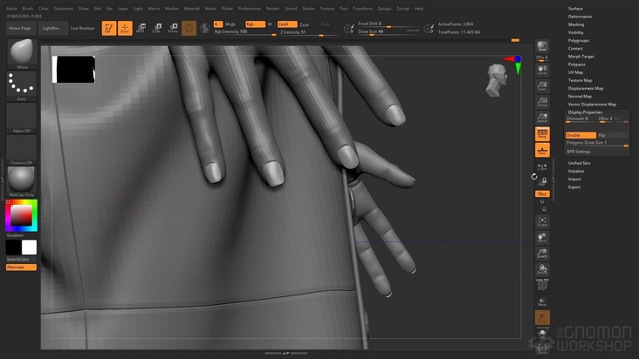Toggle the Qxyz rotation mode
Viewport: 639px width, 359px height.
click(x=542, y=194)
